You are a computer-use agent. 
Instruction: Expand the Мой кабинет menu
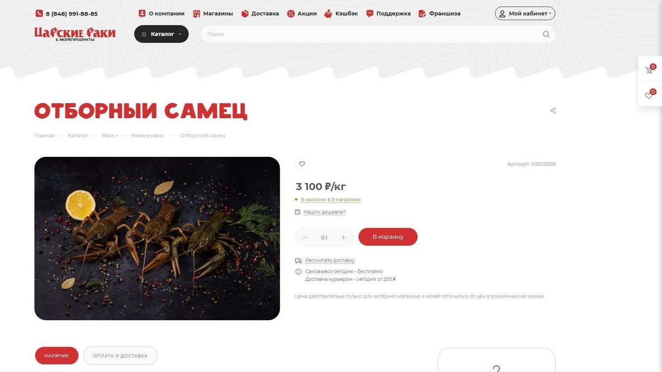(525, 13)
